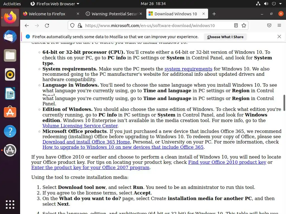This screenshot has width=286, height=214.
Task: Open a new tab with plus button
Action: [x=214, y=14]
